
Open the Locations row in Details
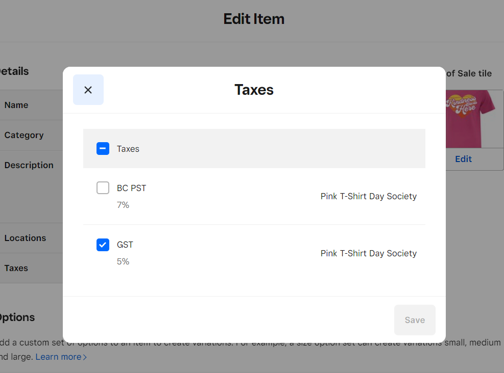[x=31, y=238]
